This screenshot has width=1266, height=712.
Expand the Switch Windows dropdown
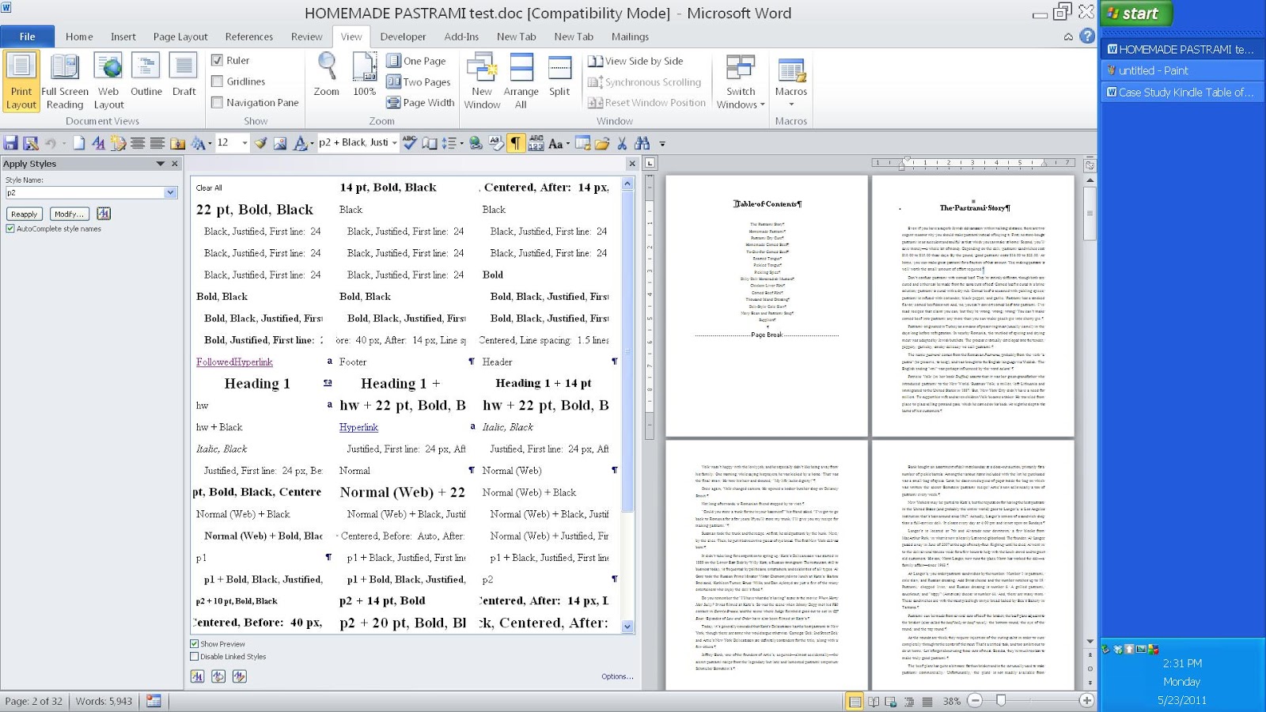point(741,81)
